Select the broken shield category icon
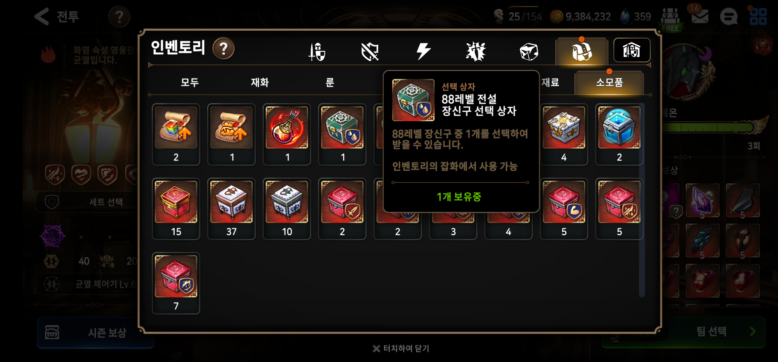Image resolution: width=778 pixels, height=362 pixels. tap(370, 52)
